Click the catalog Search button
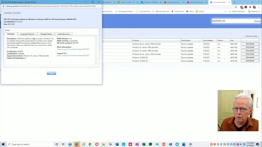 point(257,21)
